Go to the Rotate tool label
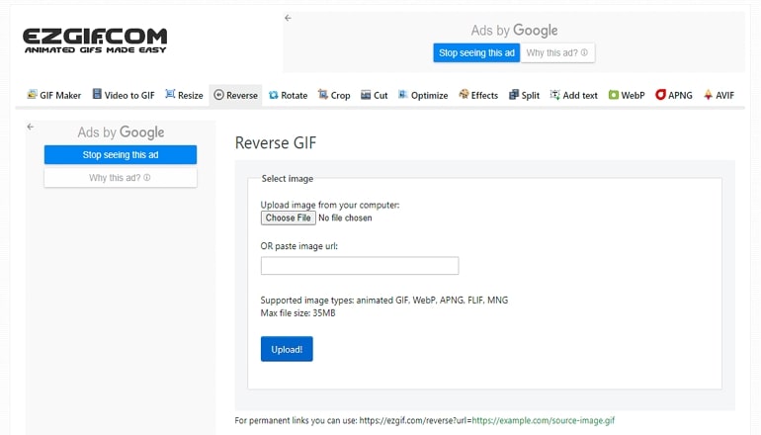Screen dimensions: 761x435 295,96
